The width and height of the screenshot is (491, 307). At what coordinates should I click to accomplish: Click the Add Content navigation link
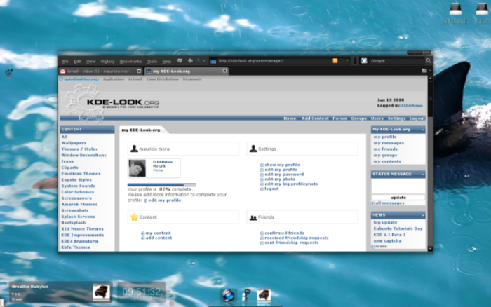click(315, 118)
